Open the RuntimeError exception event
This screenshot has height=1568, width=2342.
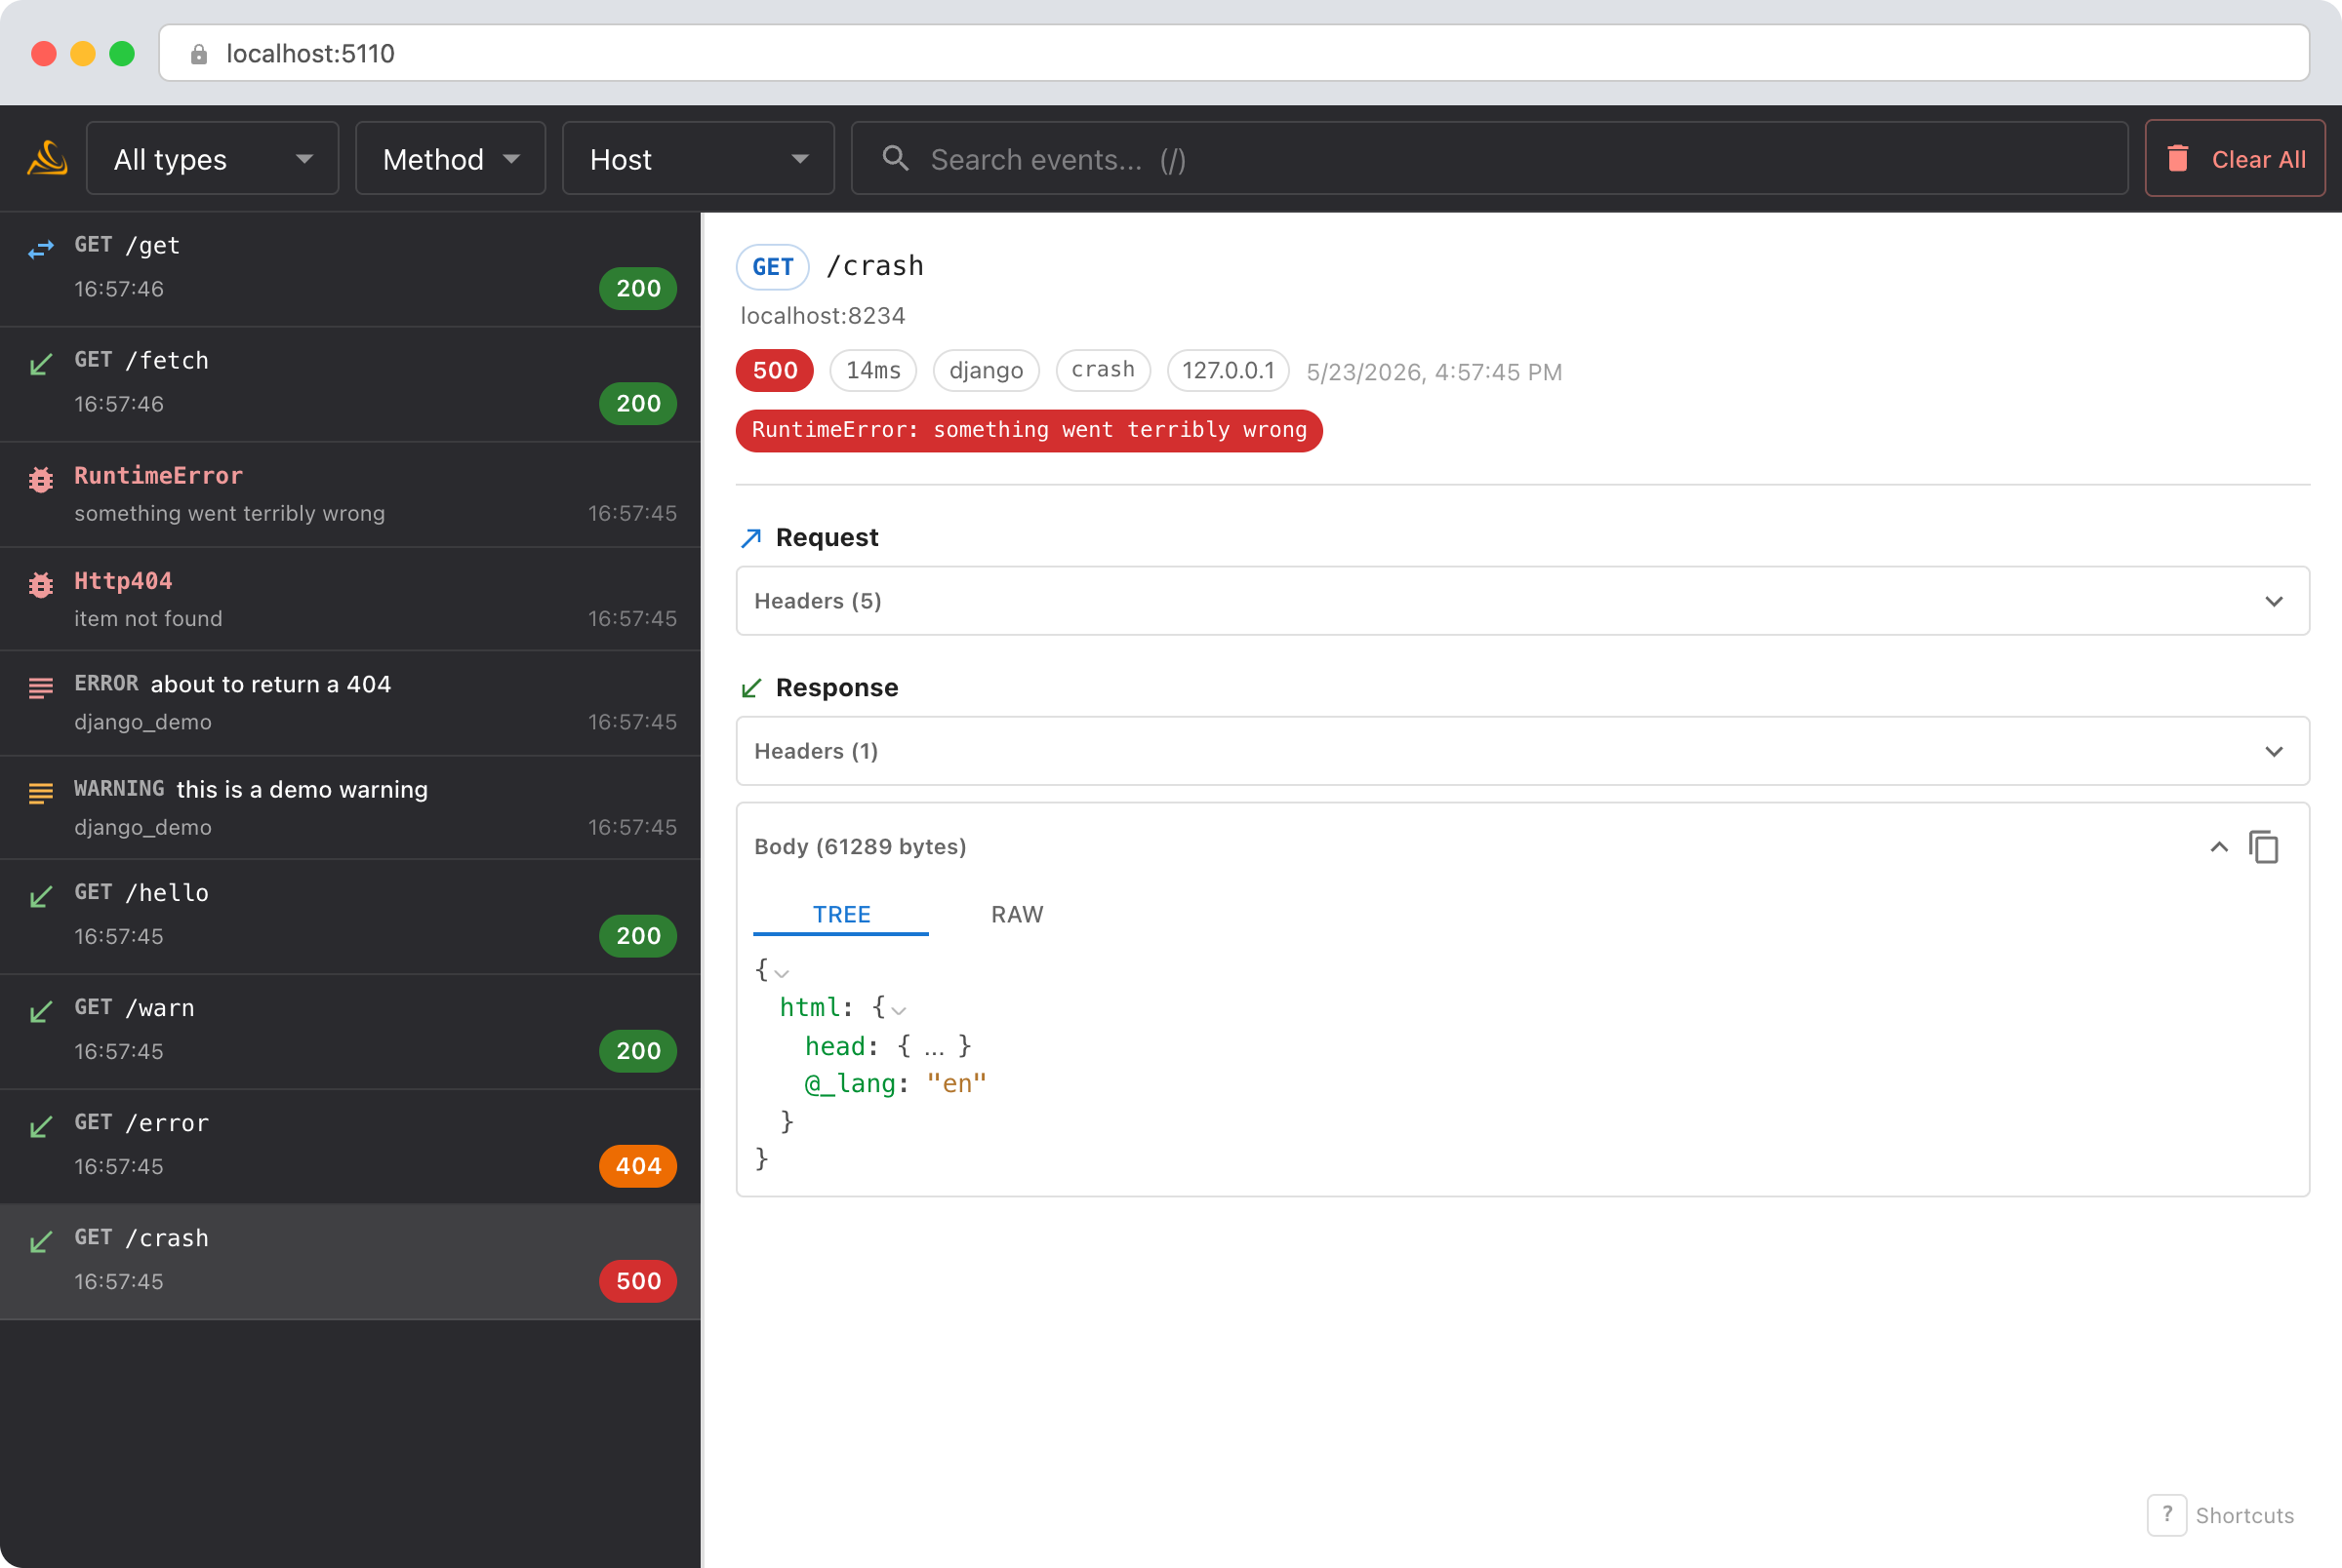click(350, 494)
